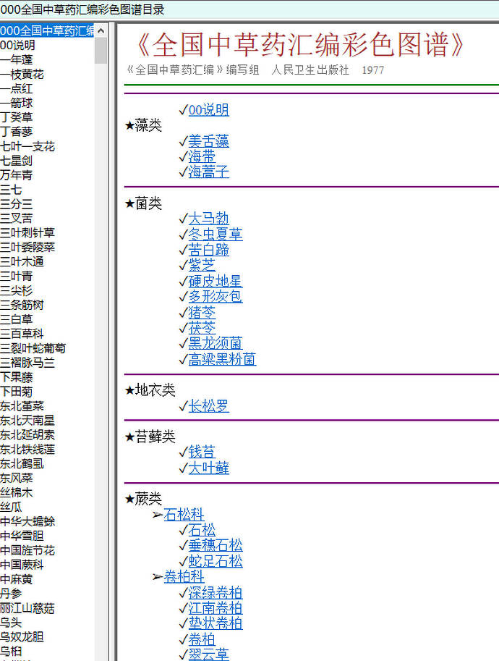
Task: Select 三七 in the left list
Action: point(11,190)
